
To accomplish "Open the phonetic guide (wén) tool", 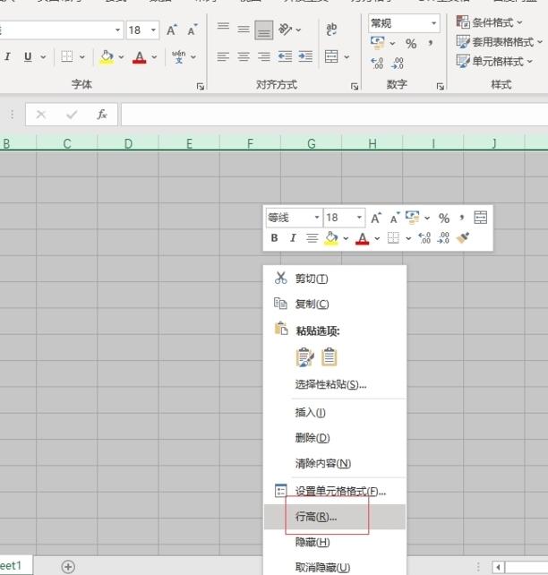I will point(179,56).
